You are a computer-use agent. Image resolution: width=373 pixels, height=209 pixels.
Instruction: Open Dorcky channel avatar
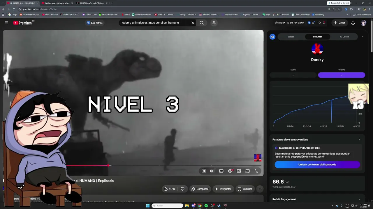[317, 49]
